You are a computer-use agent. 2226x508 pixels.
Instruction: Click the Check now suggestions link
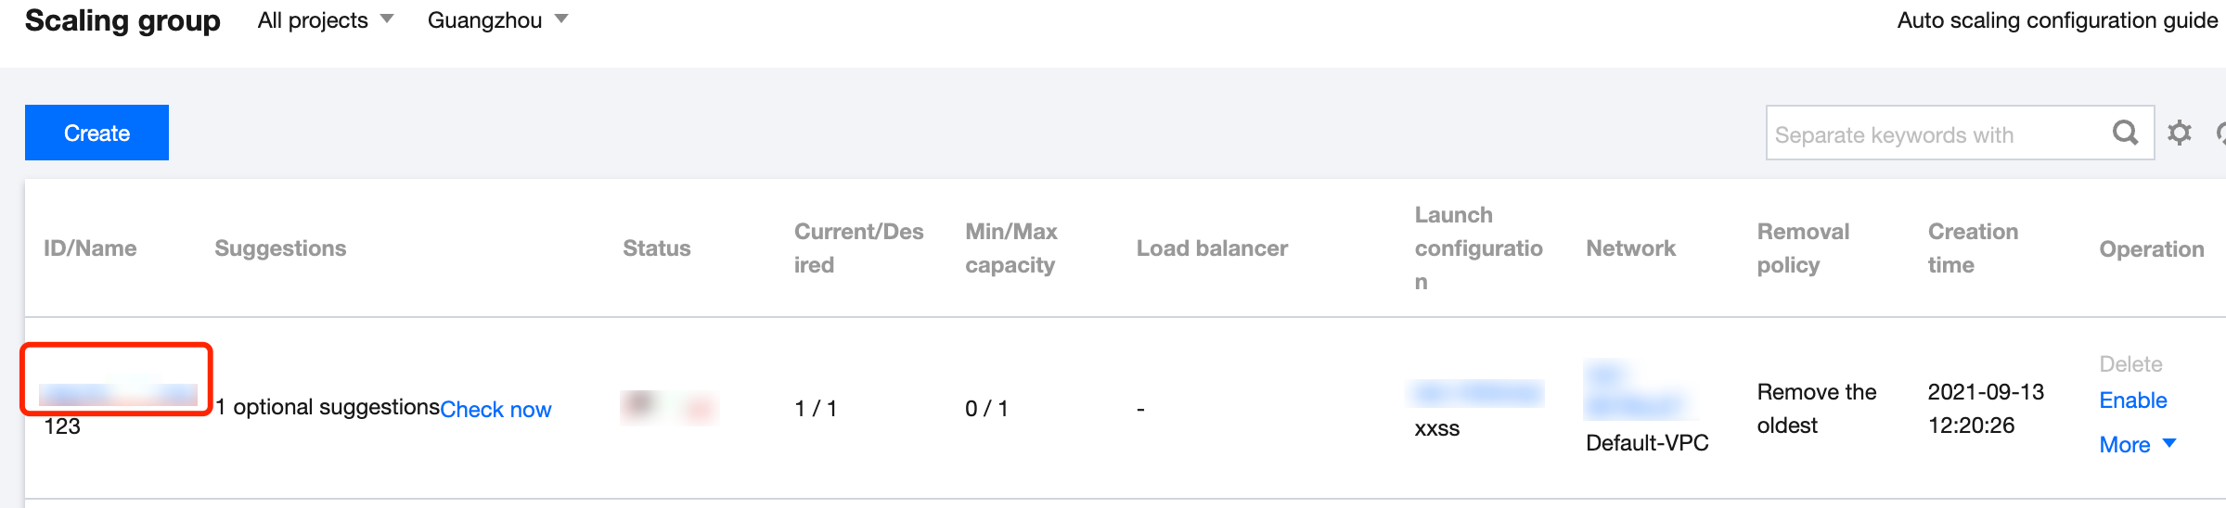point(495,409)
